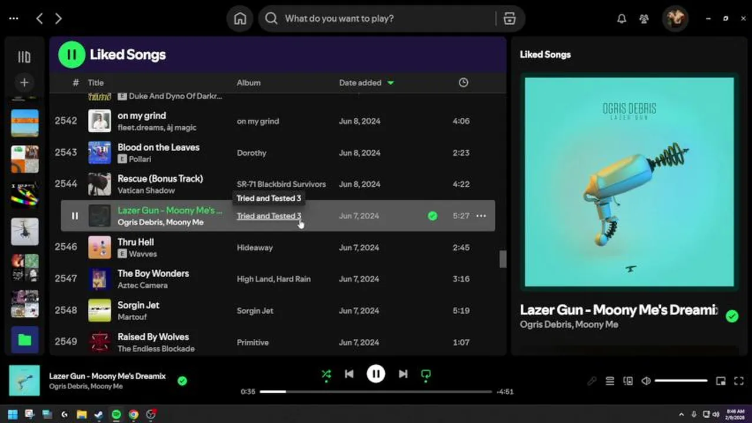Open the helicopter cover playlist in sidebar
Viewport: 752px width, 423px height.
(x=25, y=231)
